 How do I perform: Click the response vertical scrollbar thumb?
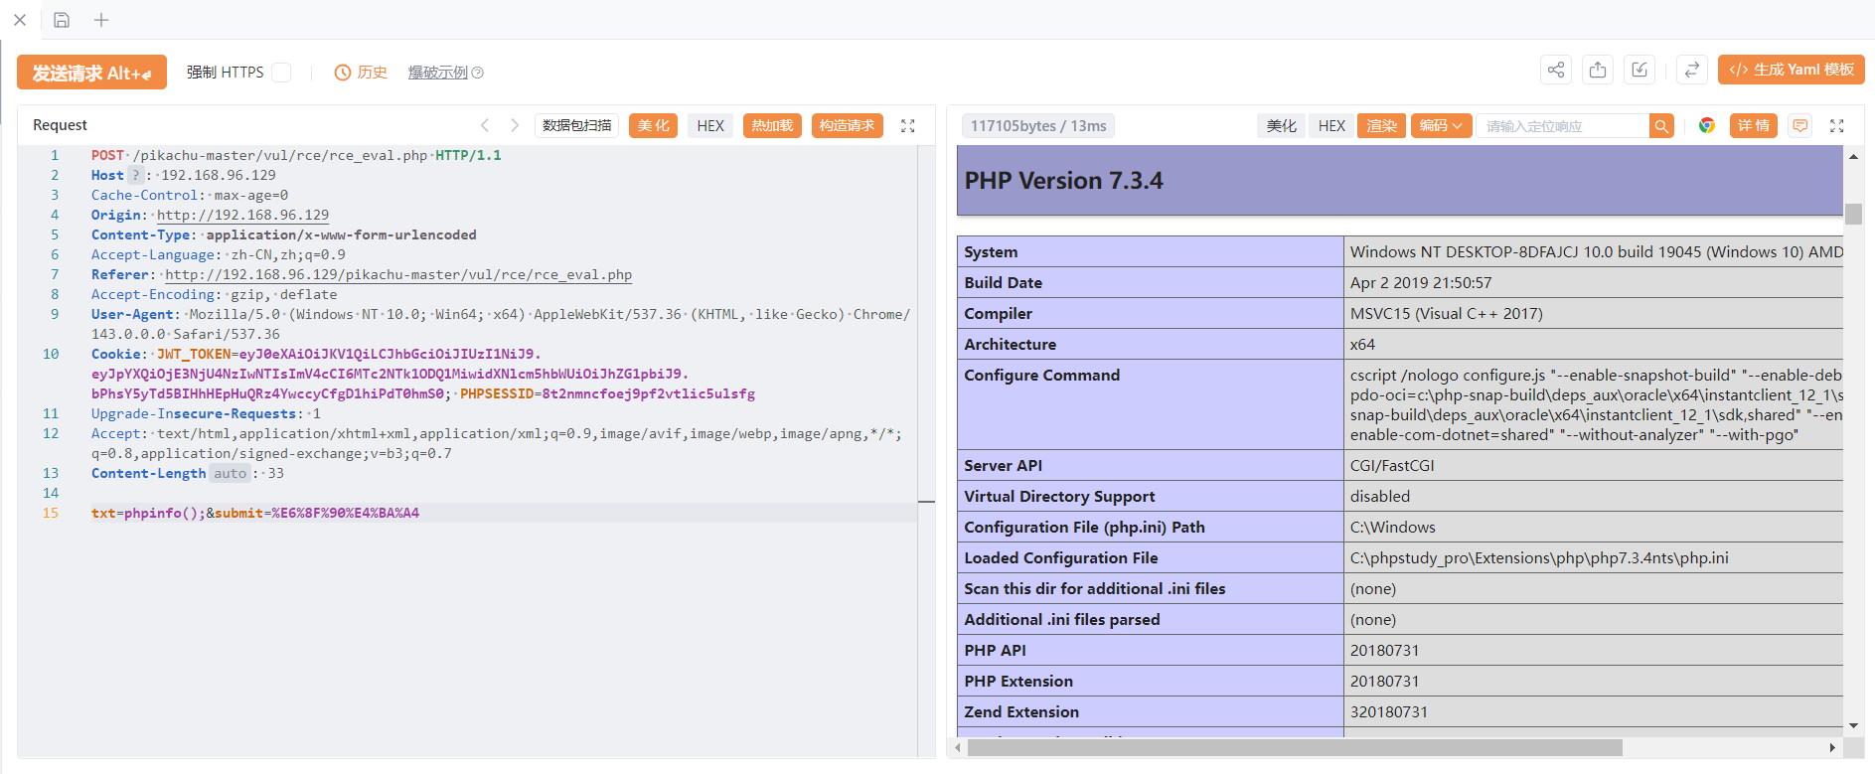tap(1853, 214)
